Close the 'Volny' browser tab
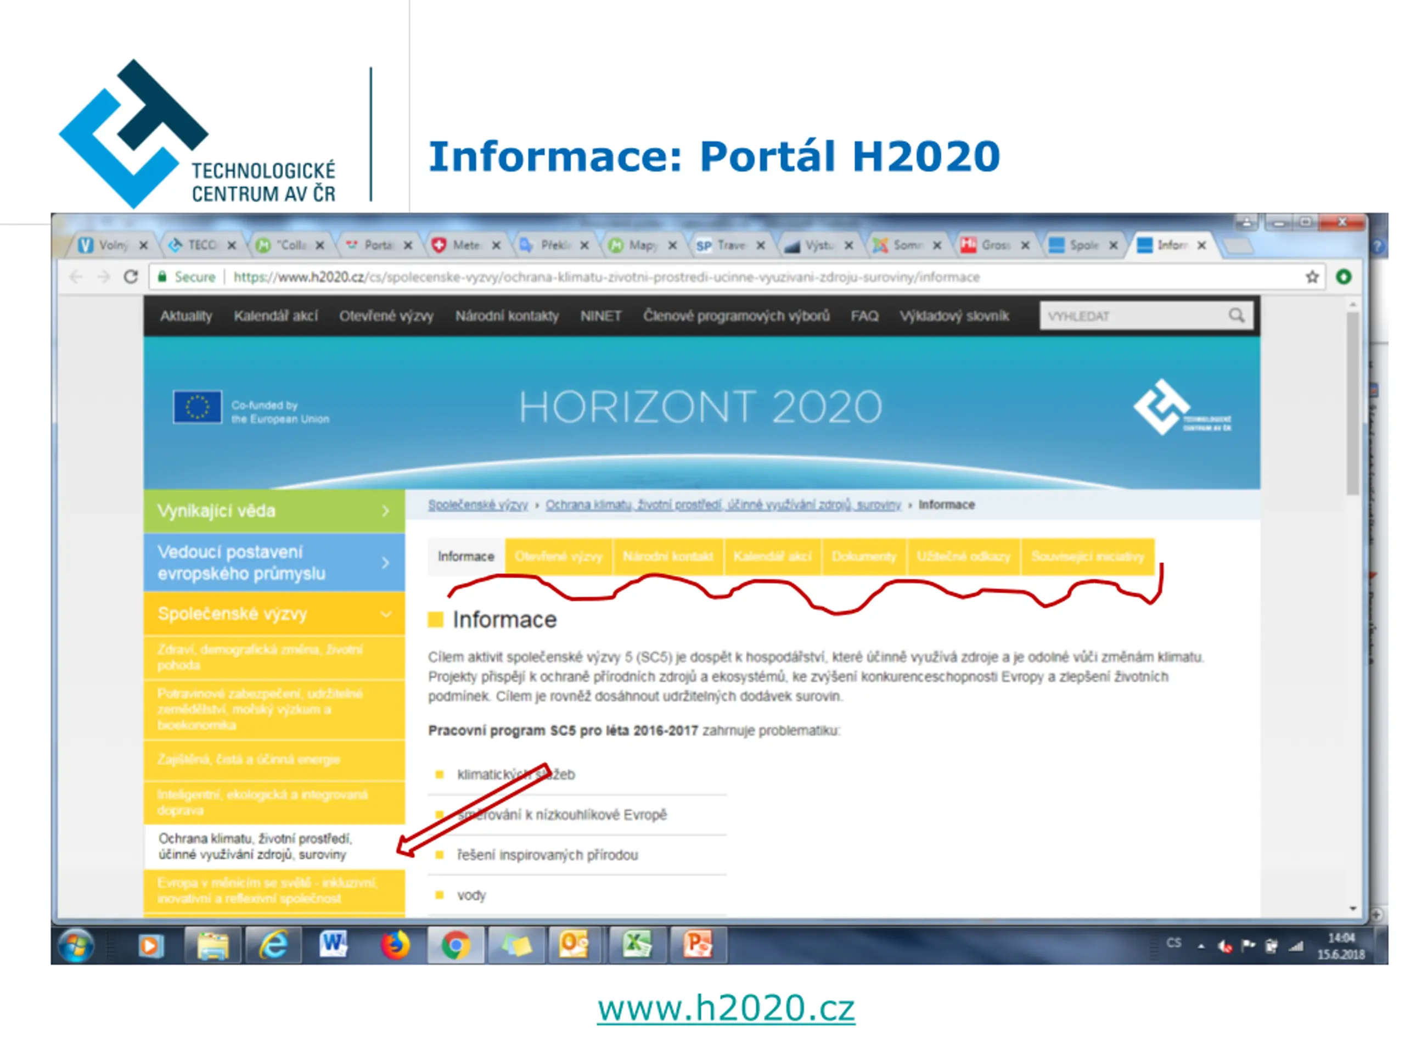 click(x=144, y=245)
